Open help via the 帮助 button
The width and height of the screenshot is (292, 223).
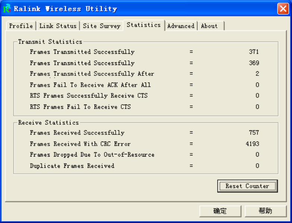[x=266, y=211]
